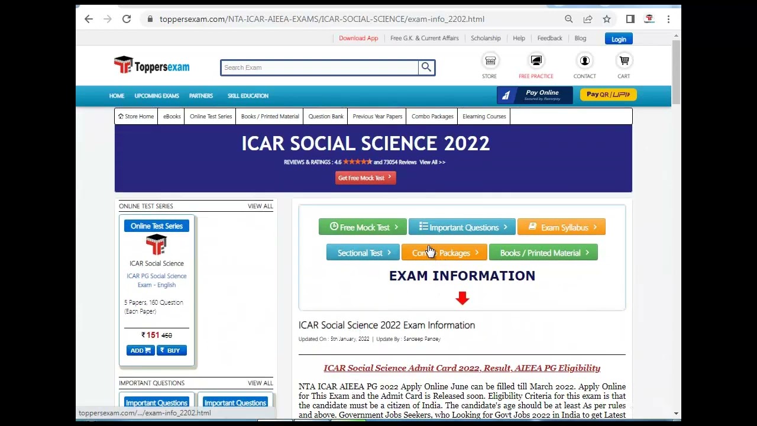Open the Combo Packages tab
Image resolution: width=757 pixels, height=426 pixels.
click(x=432, y=117)
